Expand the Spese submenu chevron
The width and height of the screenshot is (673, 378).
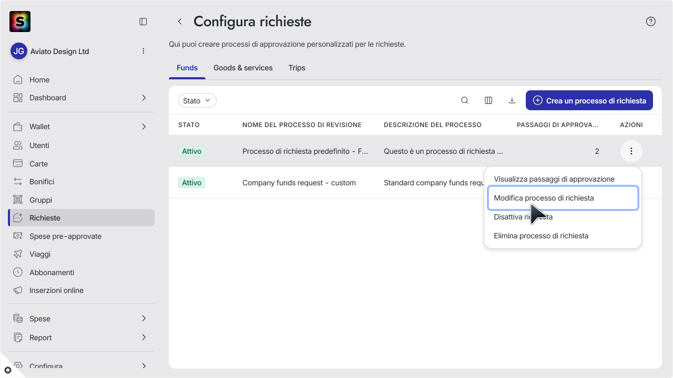pos(144,319)
